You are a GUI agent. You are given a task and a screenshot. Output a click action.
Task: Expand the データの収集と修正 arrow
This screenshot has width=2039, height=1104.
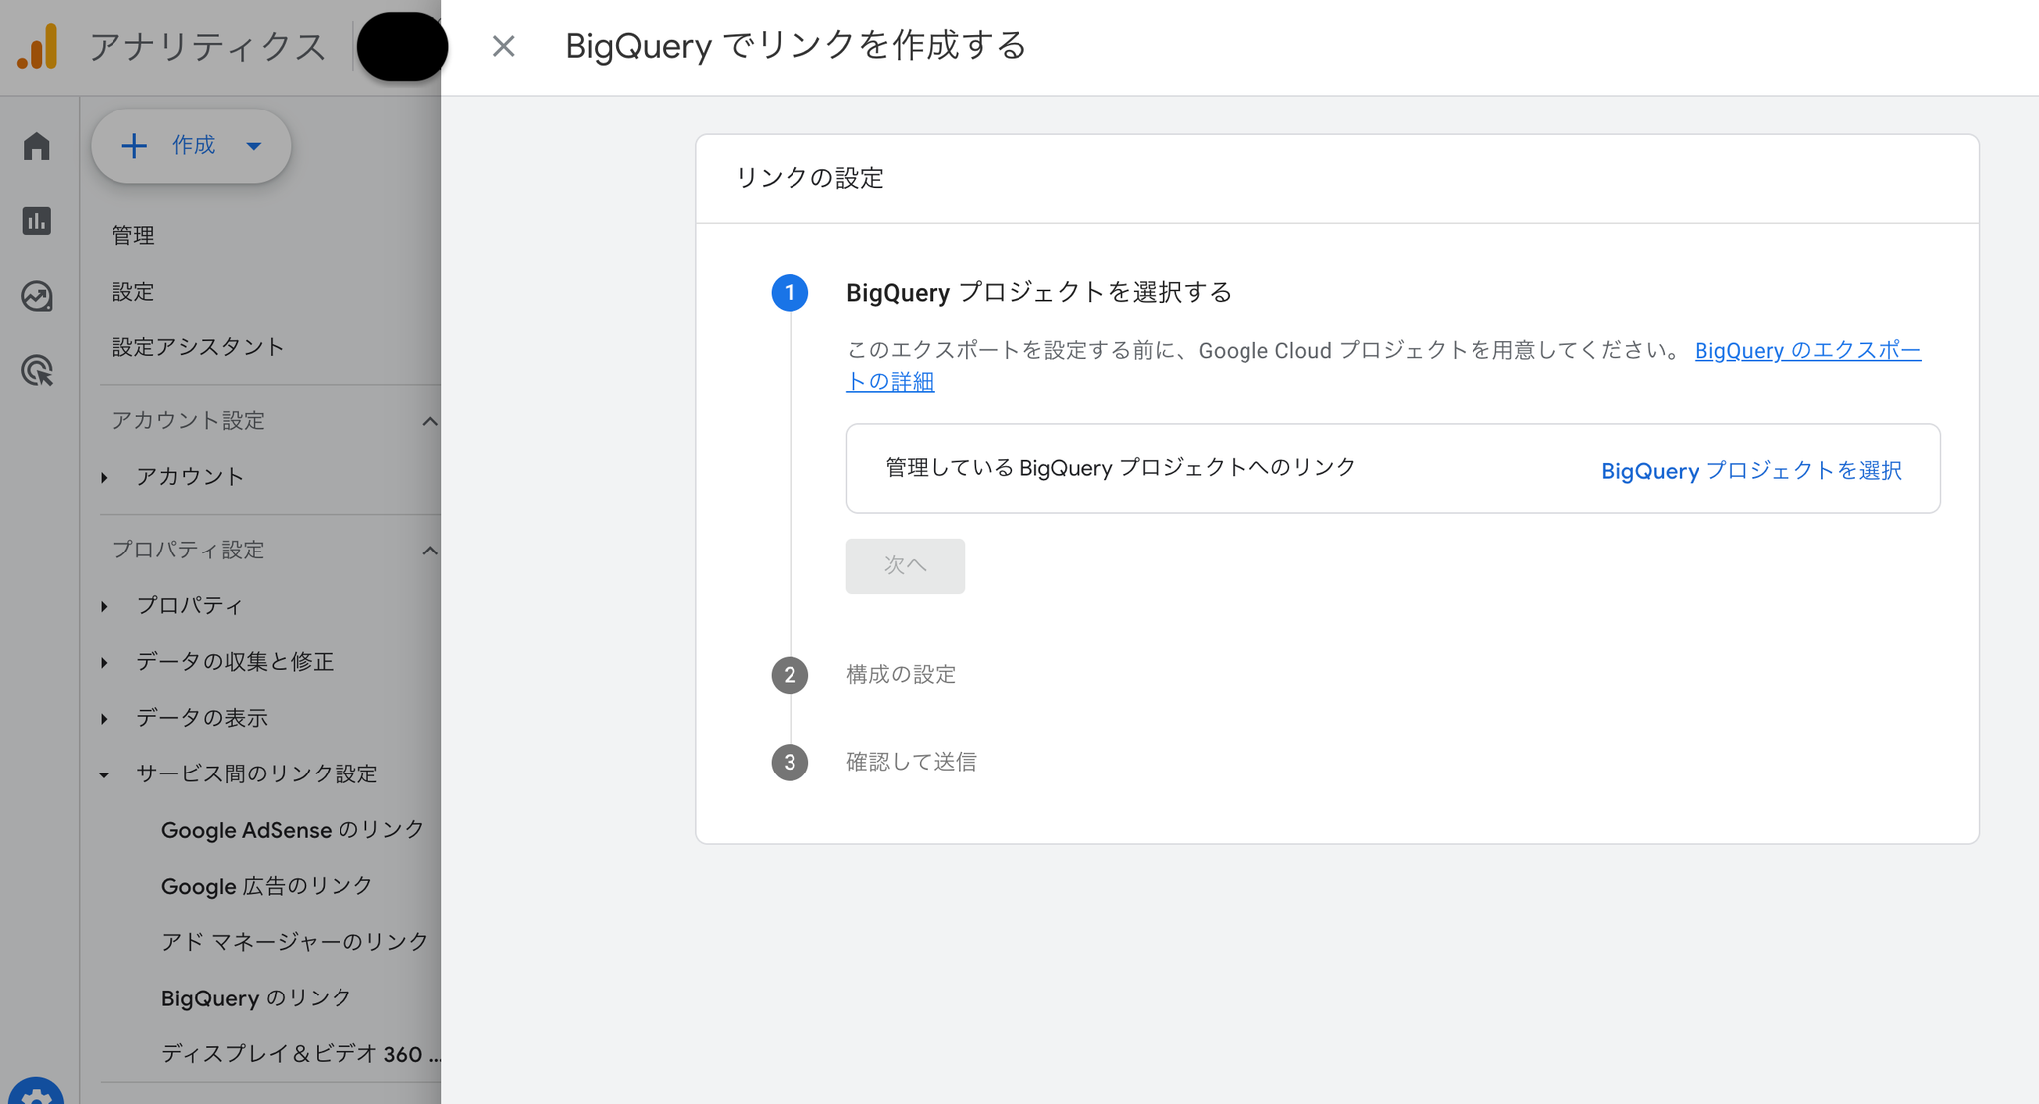pyautogui.click(x=104, y=662)
